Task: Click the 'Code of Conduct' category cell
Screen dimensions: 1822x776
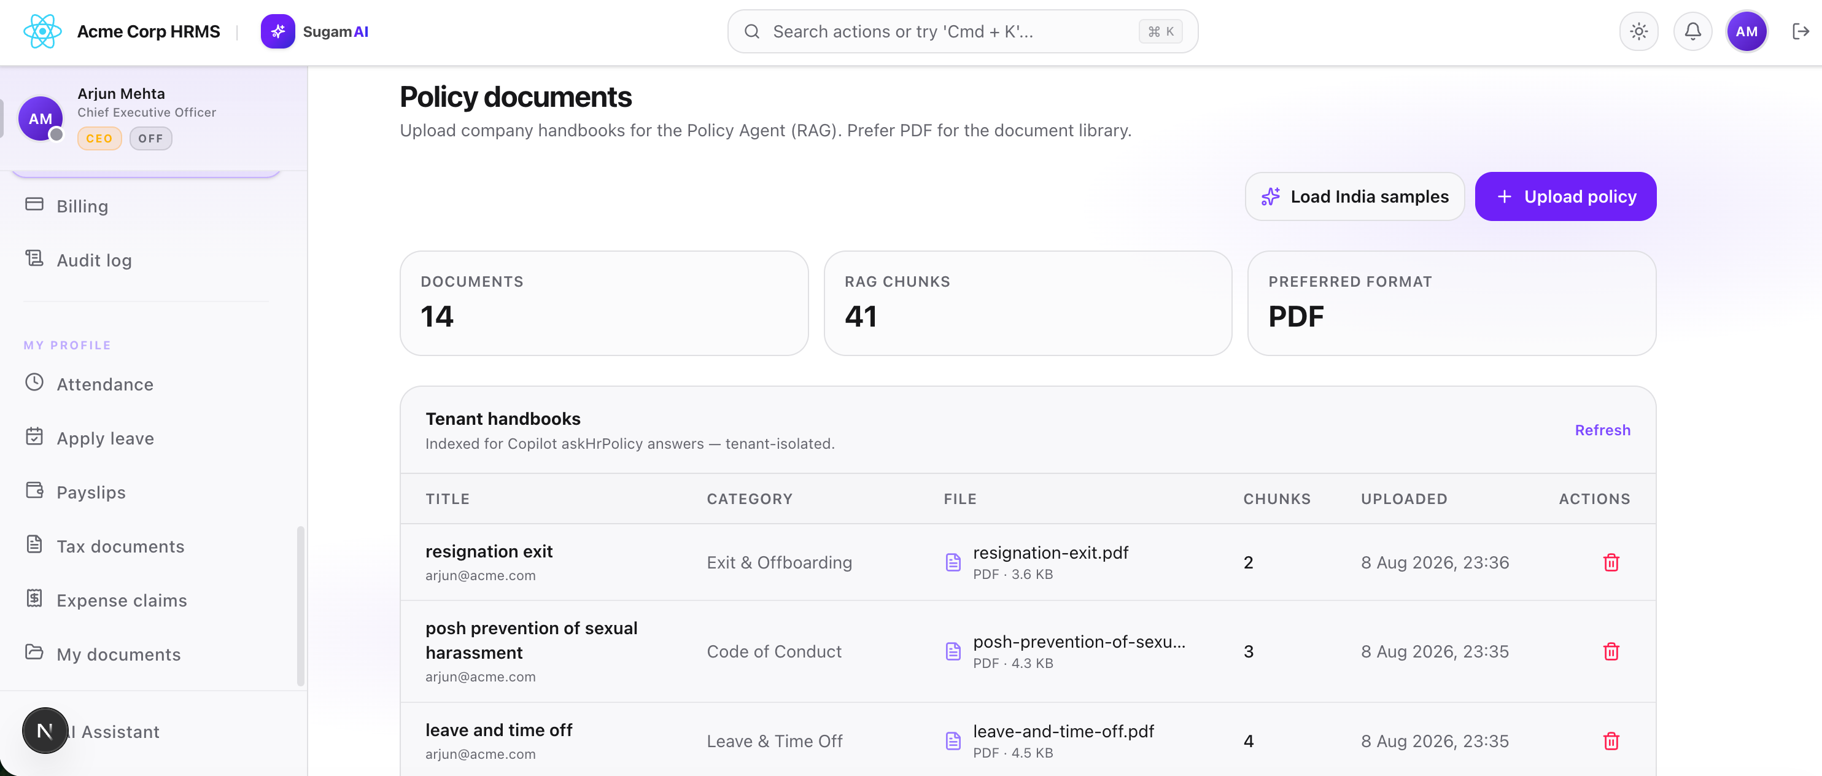Action: click(773, 651)
